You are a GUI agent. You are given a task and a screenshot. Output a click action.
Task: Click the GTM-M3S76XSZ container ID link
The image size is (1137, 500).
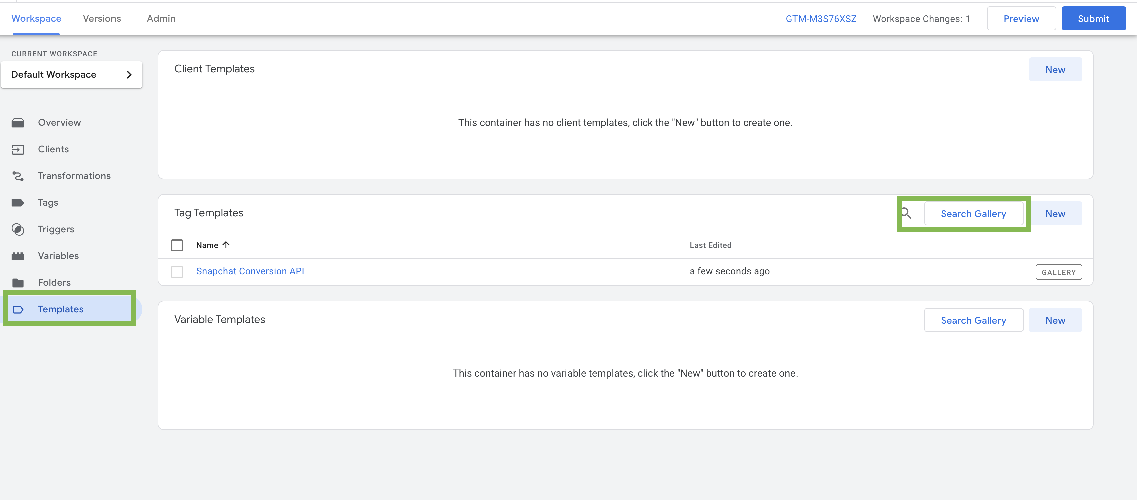pyautogui.click(x=821, y=19)
